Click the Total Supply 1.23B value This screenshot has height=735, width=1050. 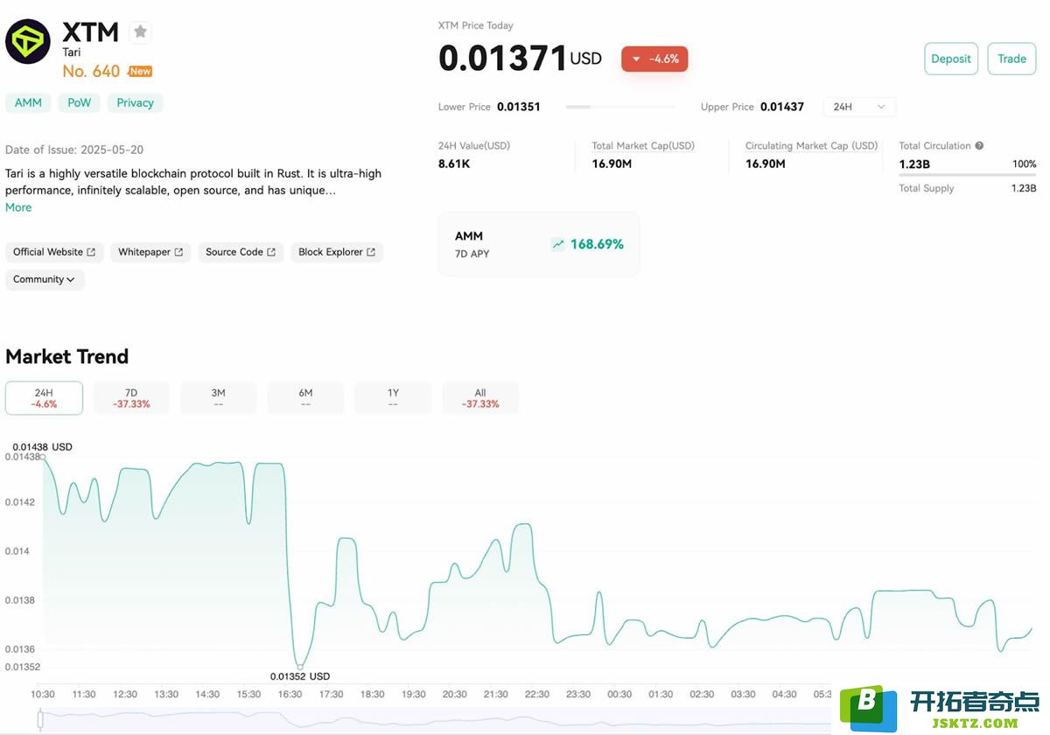coord(1024,188)
